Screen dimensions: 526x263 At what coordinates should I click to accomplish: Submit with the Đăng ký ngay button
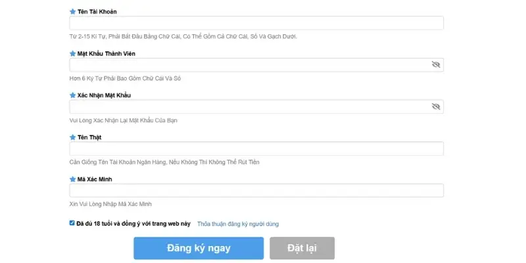(x=199, y=249)
